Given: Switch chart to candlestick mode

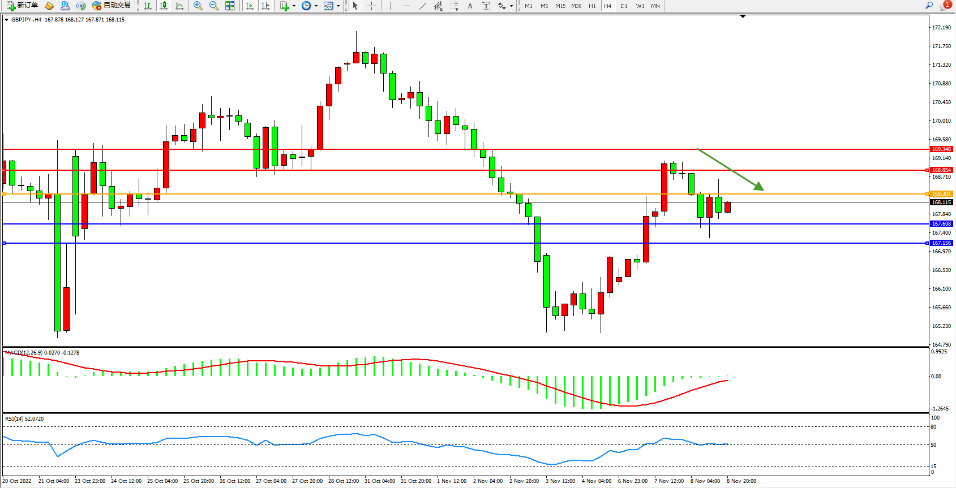Looking at the screenshot, I should 164,6.
